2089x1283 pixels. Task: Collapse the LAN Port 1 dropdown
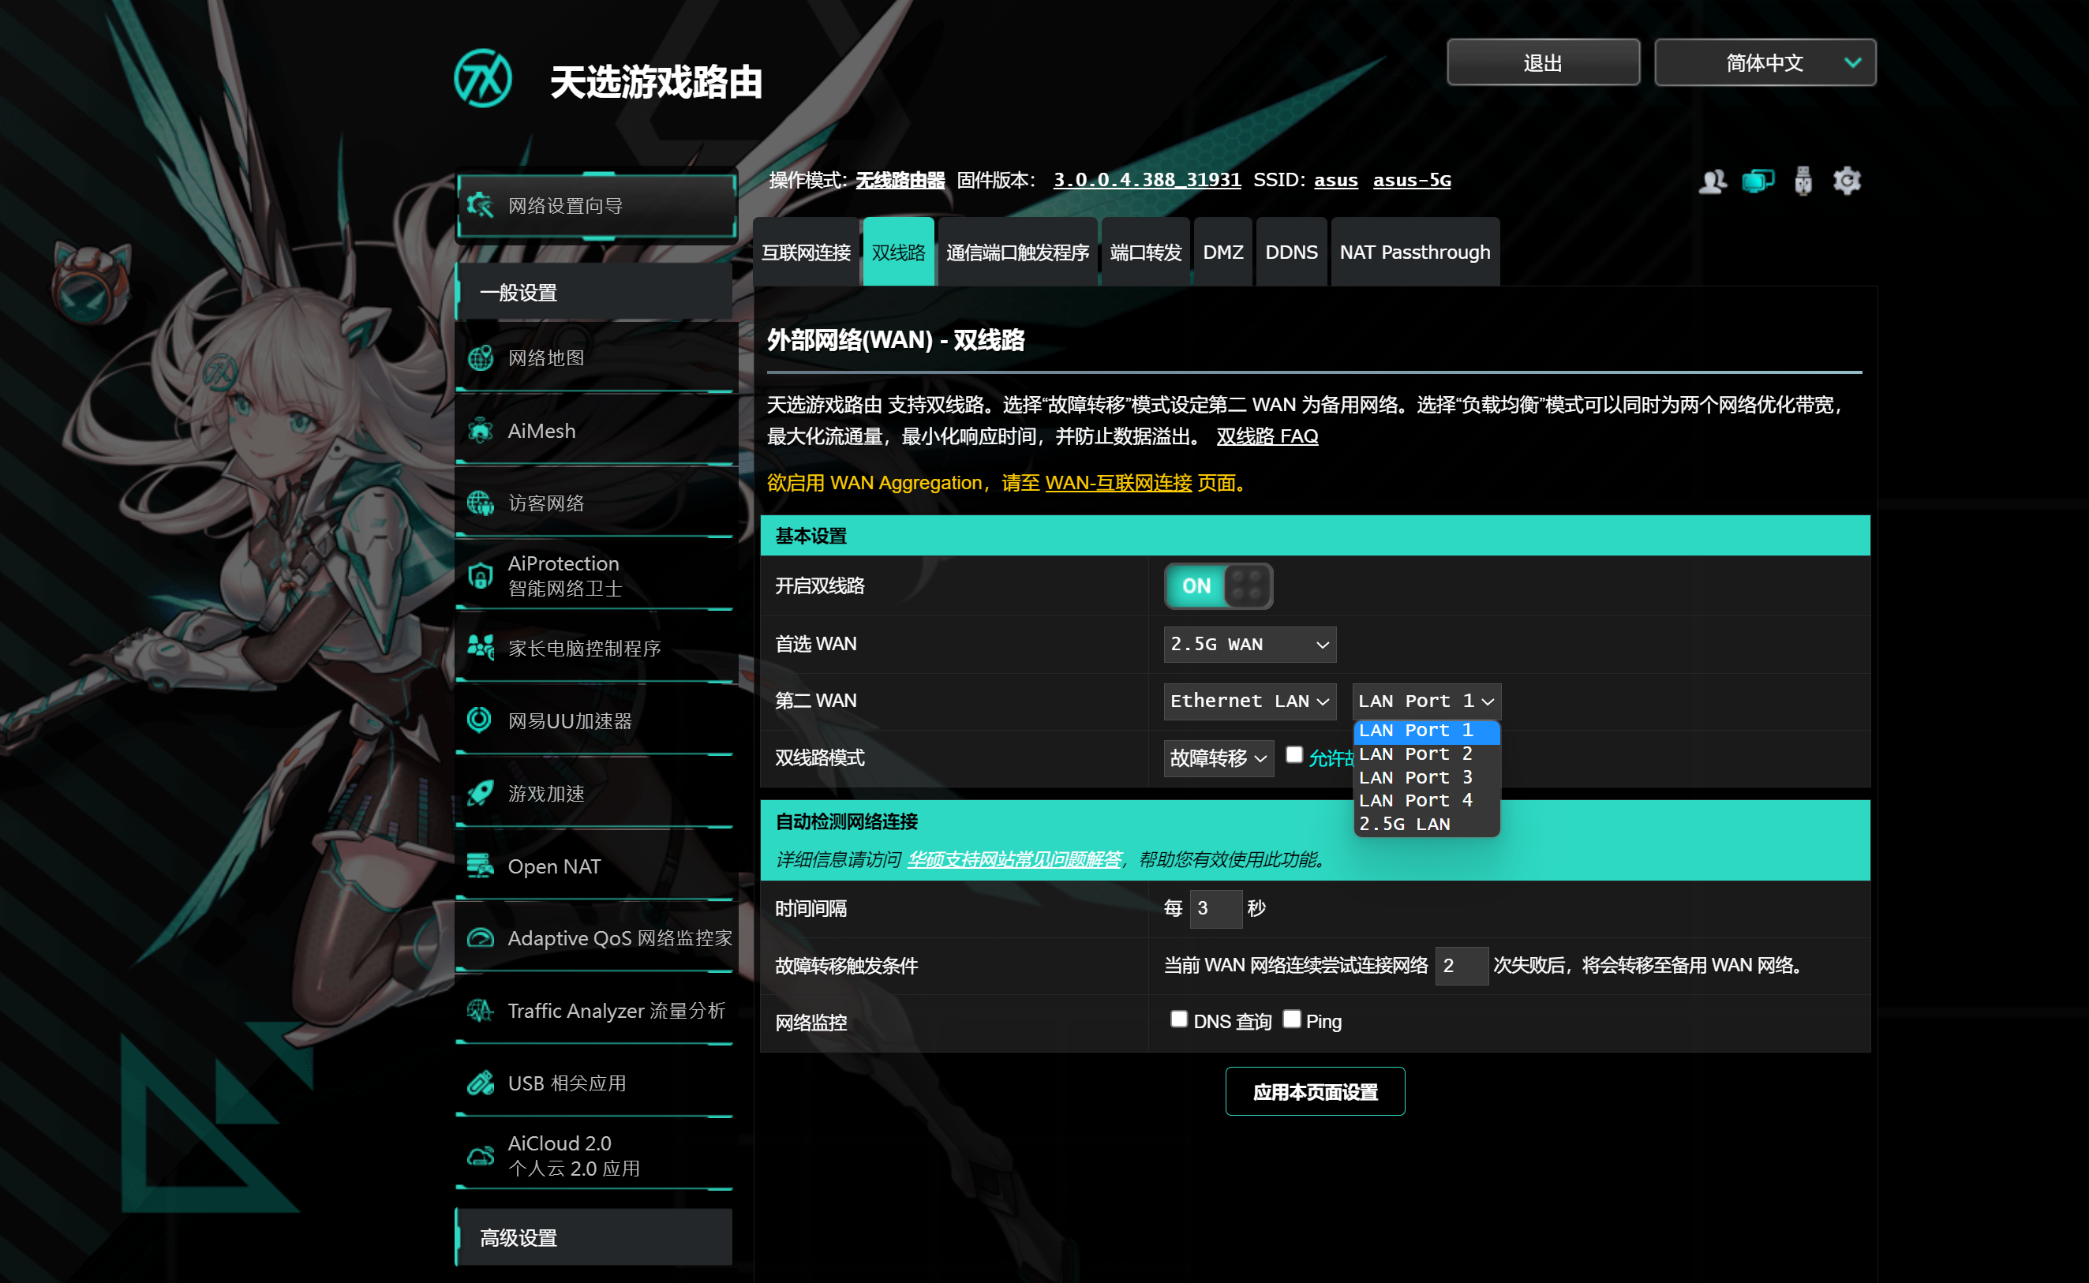(x=1425, y=701)
